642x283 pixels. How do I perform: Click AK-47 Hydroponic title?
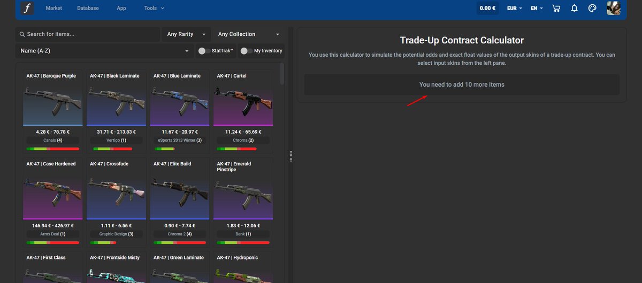click(x=238, y=258)
